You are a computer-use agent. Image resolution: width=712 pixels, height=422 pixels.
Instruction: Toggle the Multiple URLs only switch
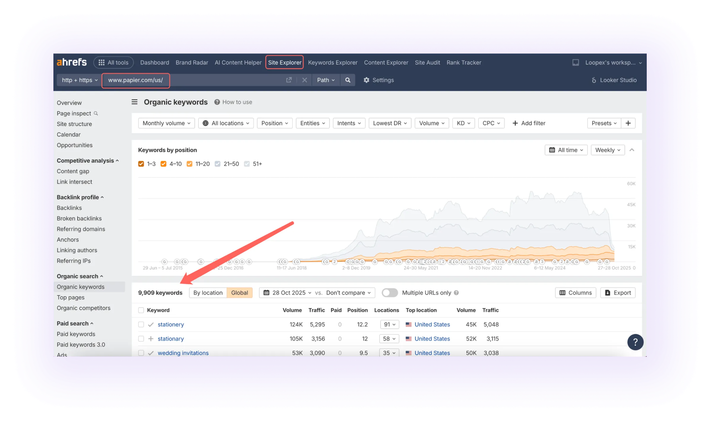pyautogui.click(x=390, y=293)
